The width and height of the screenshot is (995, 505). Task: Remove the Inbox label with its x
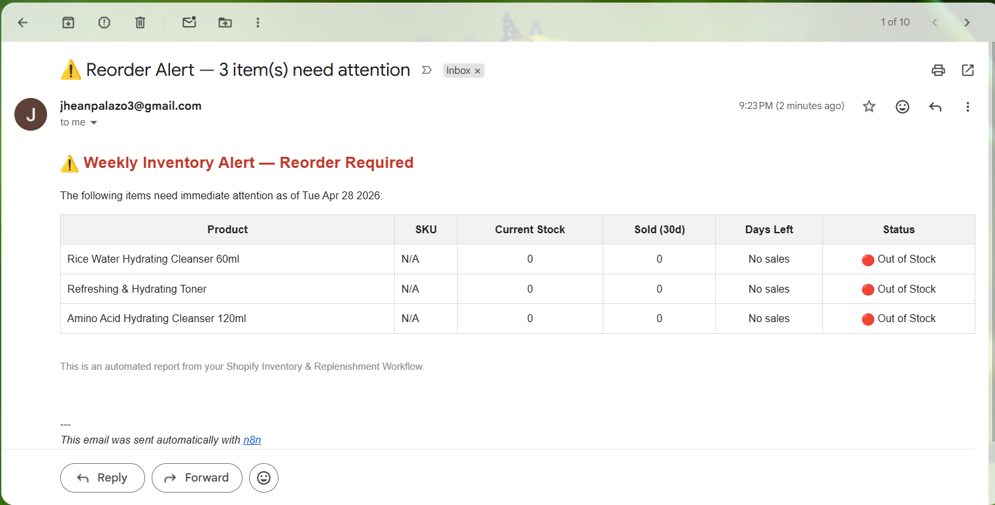pos(477,71)
